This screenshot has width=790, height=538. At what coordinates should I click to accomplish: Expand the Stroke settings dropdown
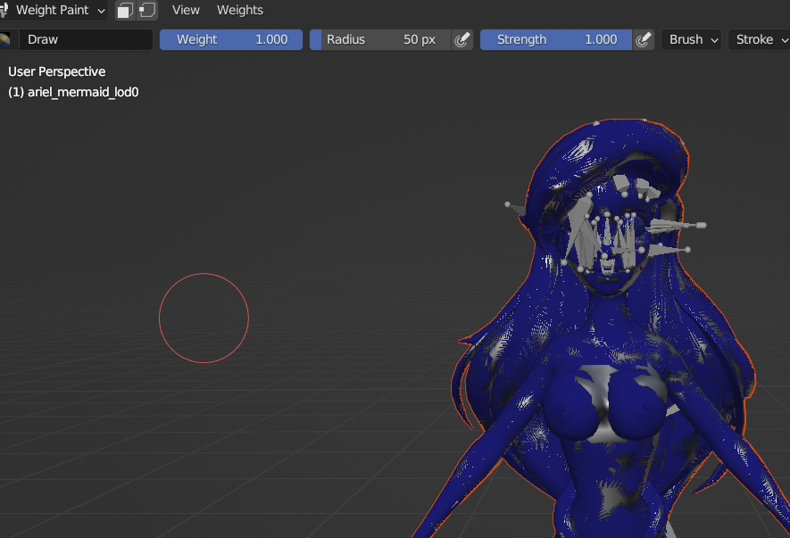click(x=760, y=40)
